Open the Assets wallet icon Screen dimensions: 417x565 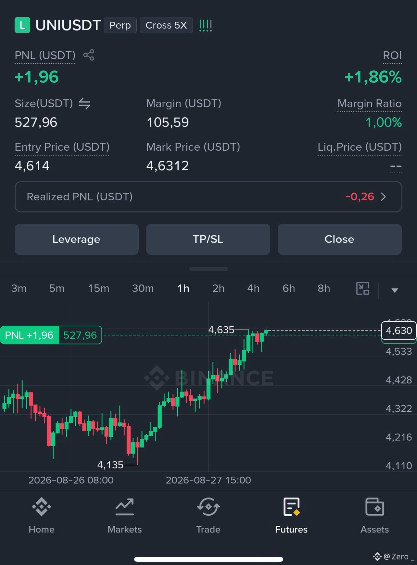click(x=375, y=507)
